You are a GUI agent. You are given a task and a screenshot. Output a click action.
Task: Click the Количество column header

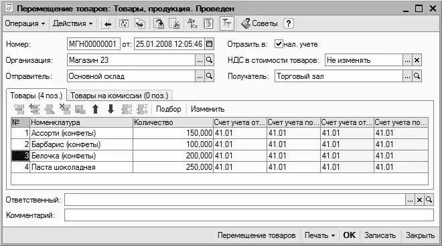tap(173, 122)
